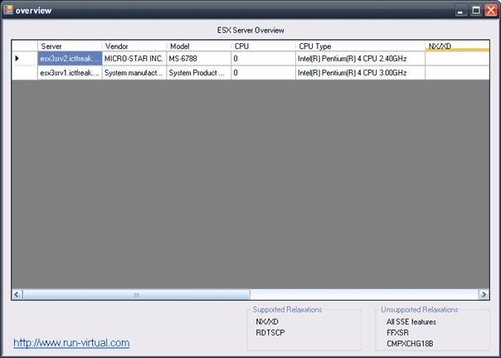The height and width of the screenshot is (358, 501).
Task: Click the MS-6788 model cell
Action: [x=199, y=59]
